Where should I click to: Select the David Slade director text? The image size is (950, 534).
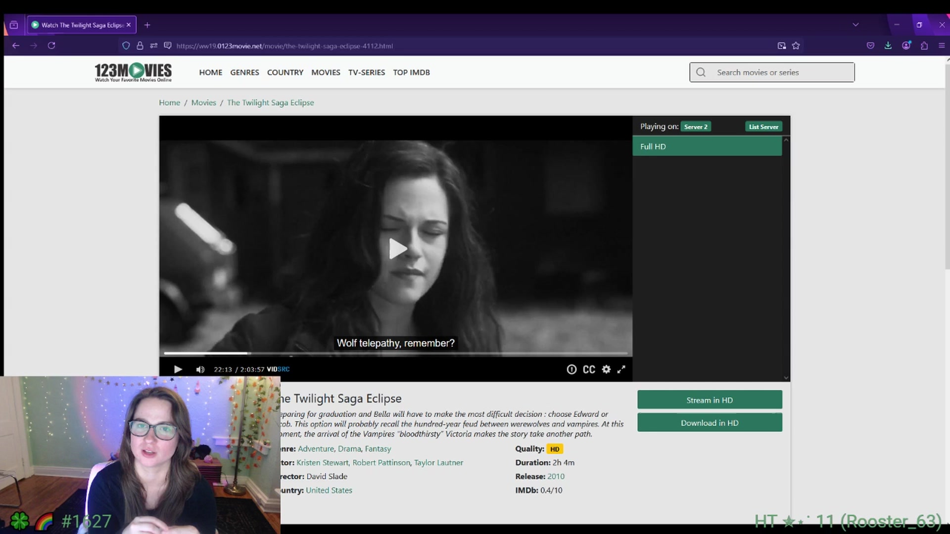click(327, 476)
